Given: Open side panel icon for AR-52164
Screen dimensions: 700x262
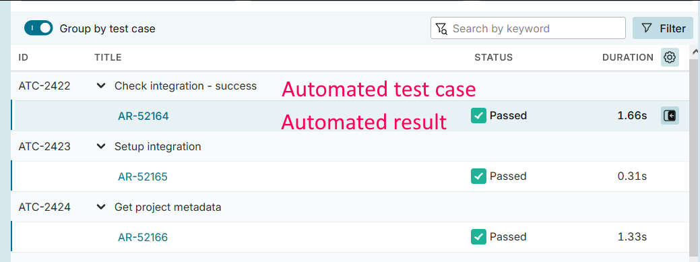Looking at the screenshot, I should click(670, 116).
